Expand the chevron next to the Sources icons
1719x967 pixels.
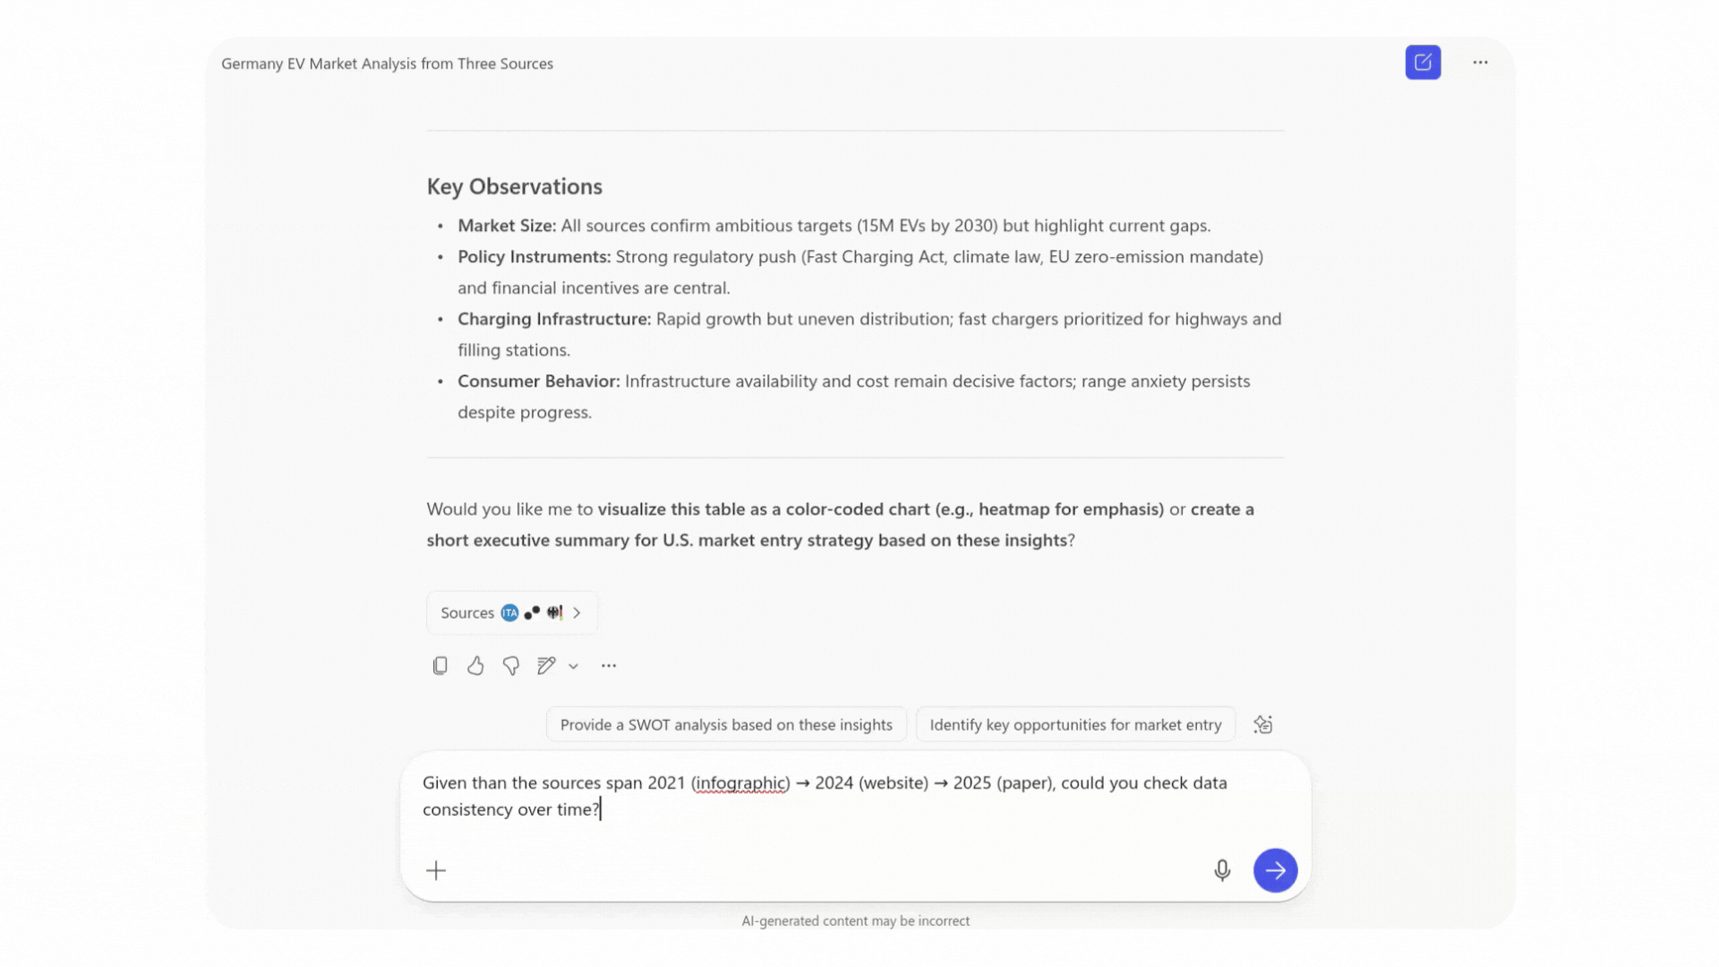tap(577, 612)
